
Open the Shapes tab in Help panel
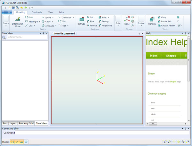click(171, 56)
